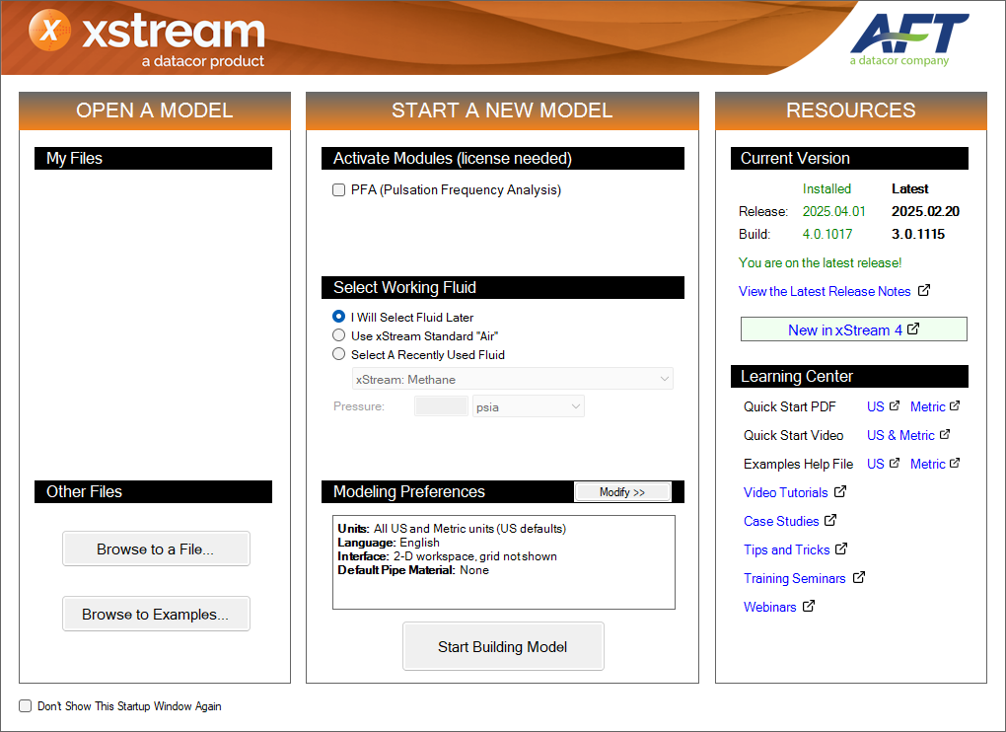Screen dimensions: 1006x732
Task: Open the New in xStream 4 link
Action: [x=845, y=329]
